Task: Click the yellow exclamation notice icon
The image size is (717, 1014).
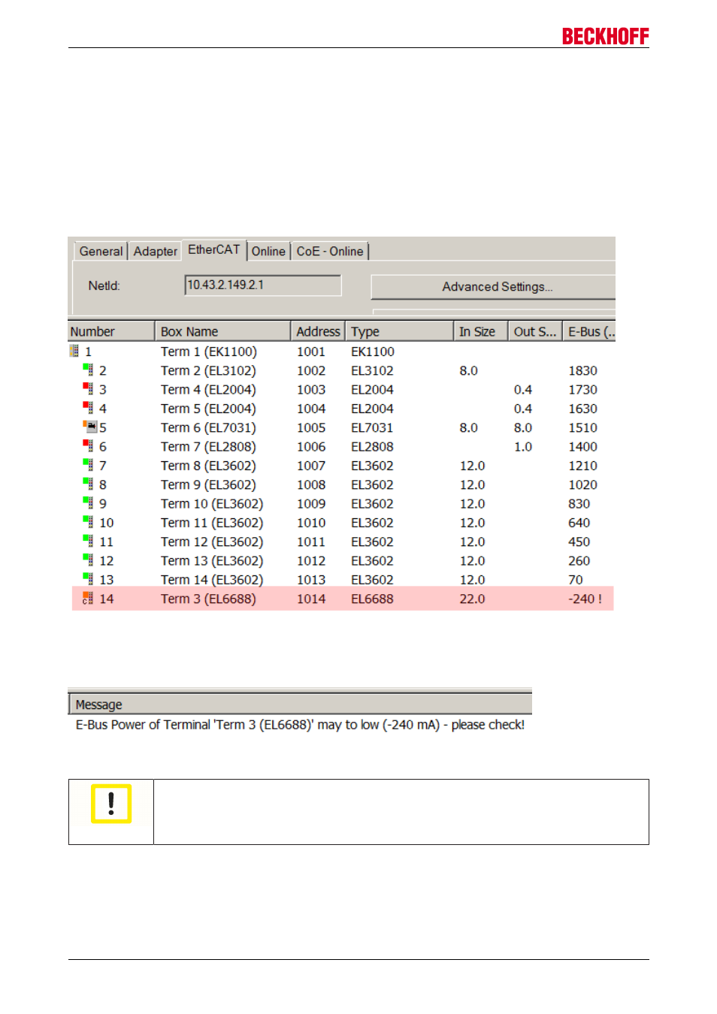Action: click(111, 804)
